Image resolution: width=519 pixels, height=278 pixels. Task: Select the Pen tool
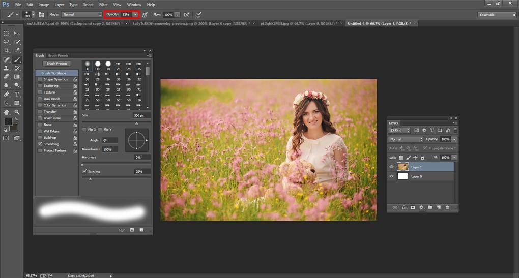pos(6,95)
